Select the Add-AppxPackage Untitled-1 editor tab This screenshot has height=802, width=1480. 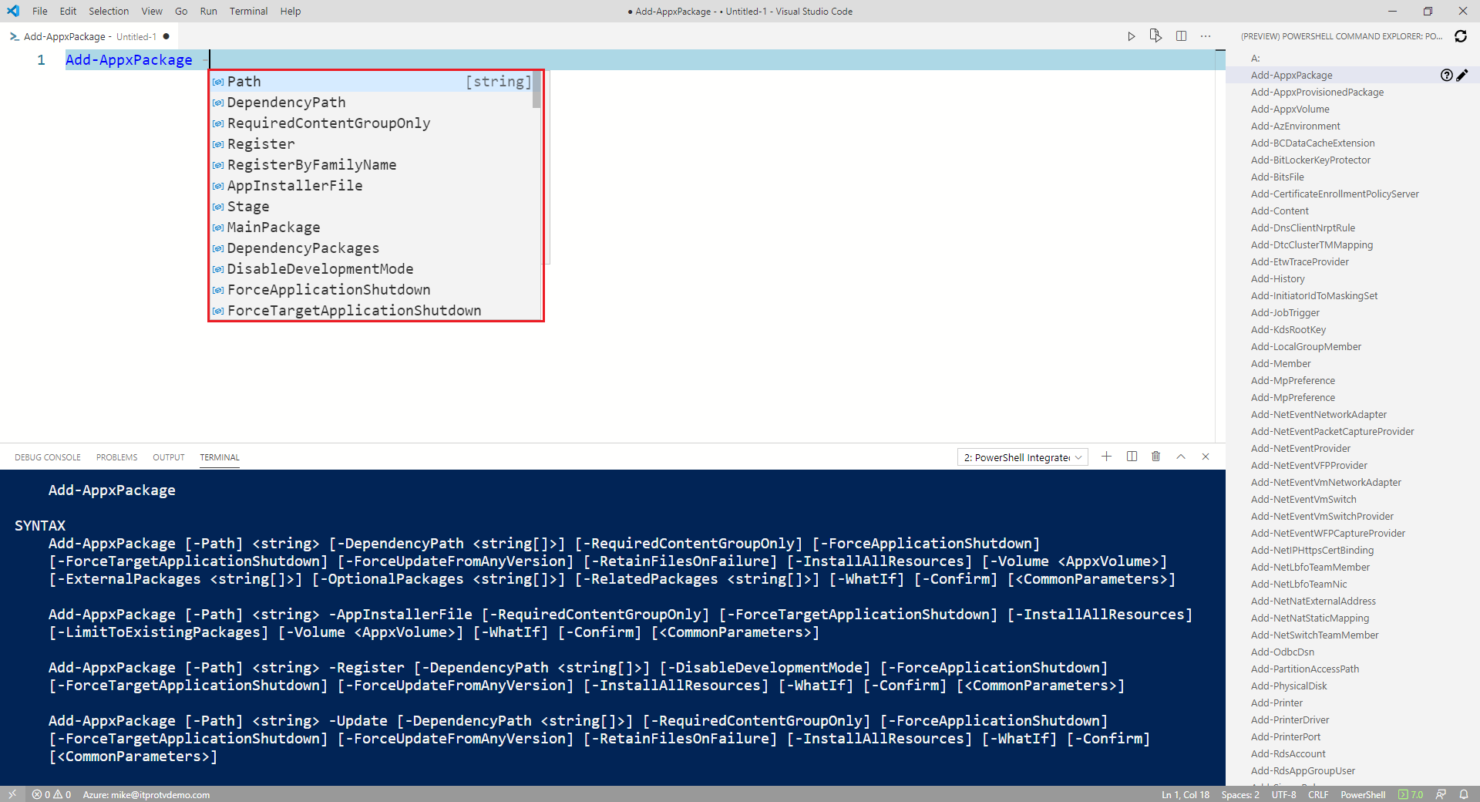coord(89,36)
